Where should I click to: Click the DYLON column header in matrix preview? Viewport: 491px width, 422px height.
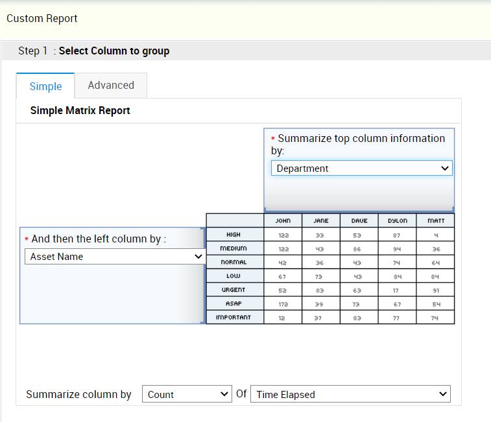pyautogui.click(x=398, y=221)
